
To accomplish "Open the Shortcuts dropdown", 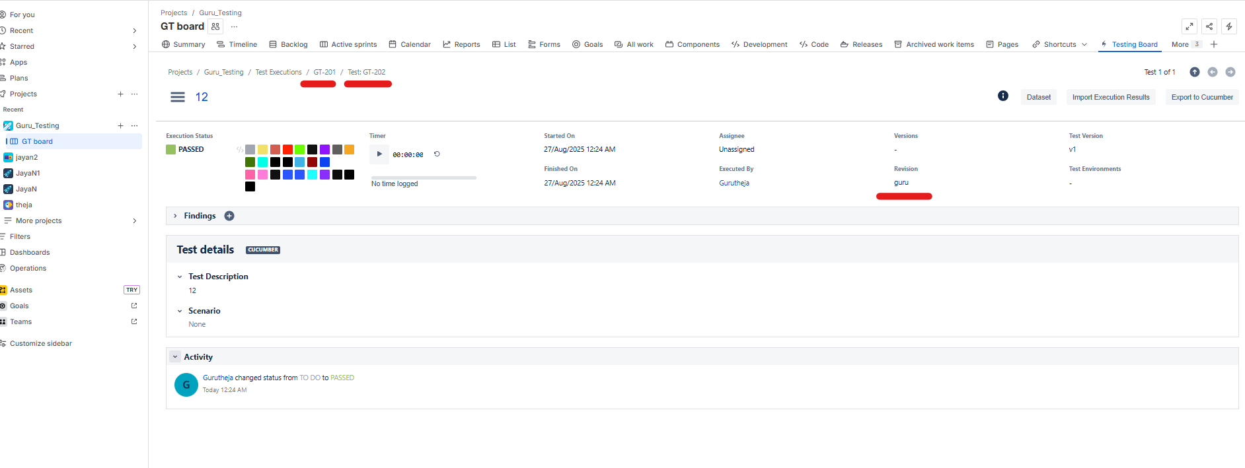I will [x=1059, y=44].
